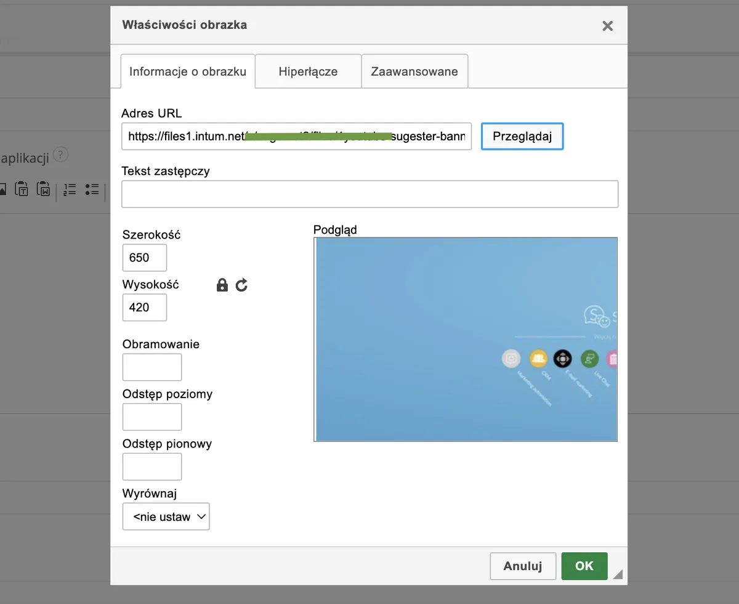The height and width of the screenshot is (604, 739).
Task: Click numbered list icon in background editor
Action: (70, 189)
